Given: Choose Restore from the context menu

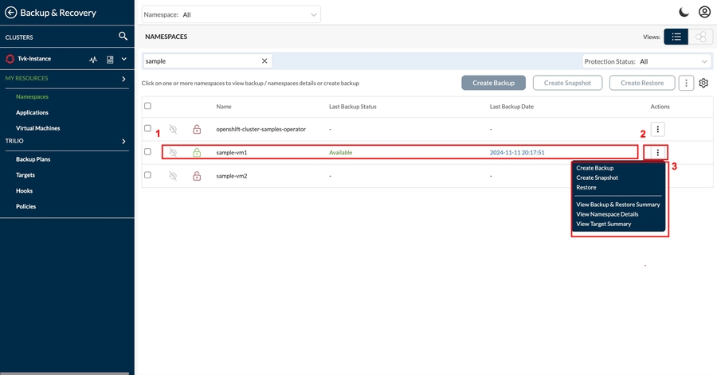Looking at the screenshot, I should pos(586,187).
